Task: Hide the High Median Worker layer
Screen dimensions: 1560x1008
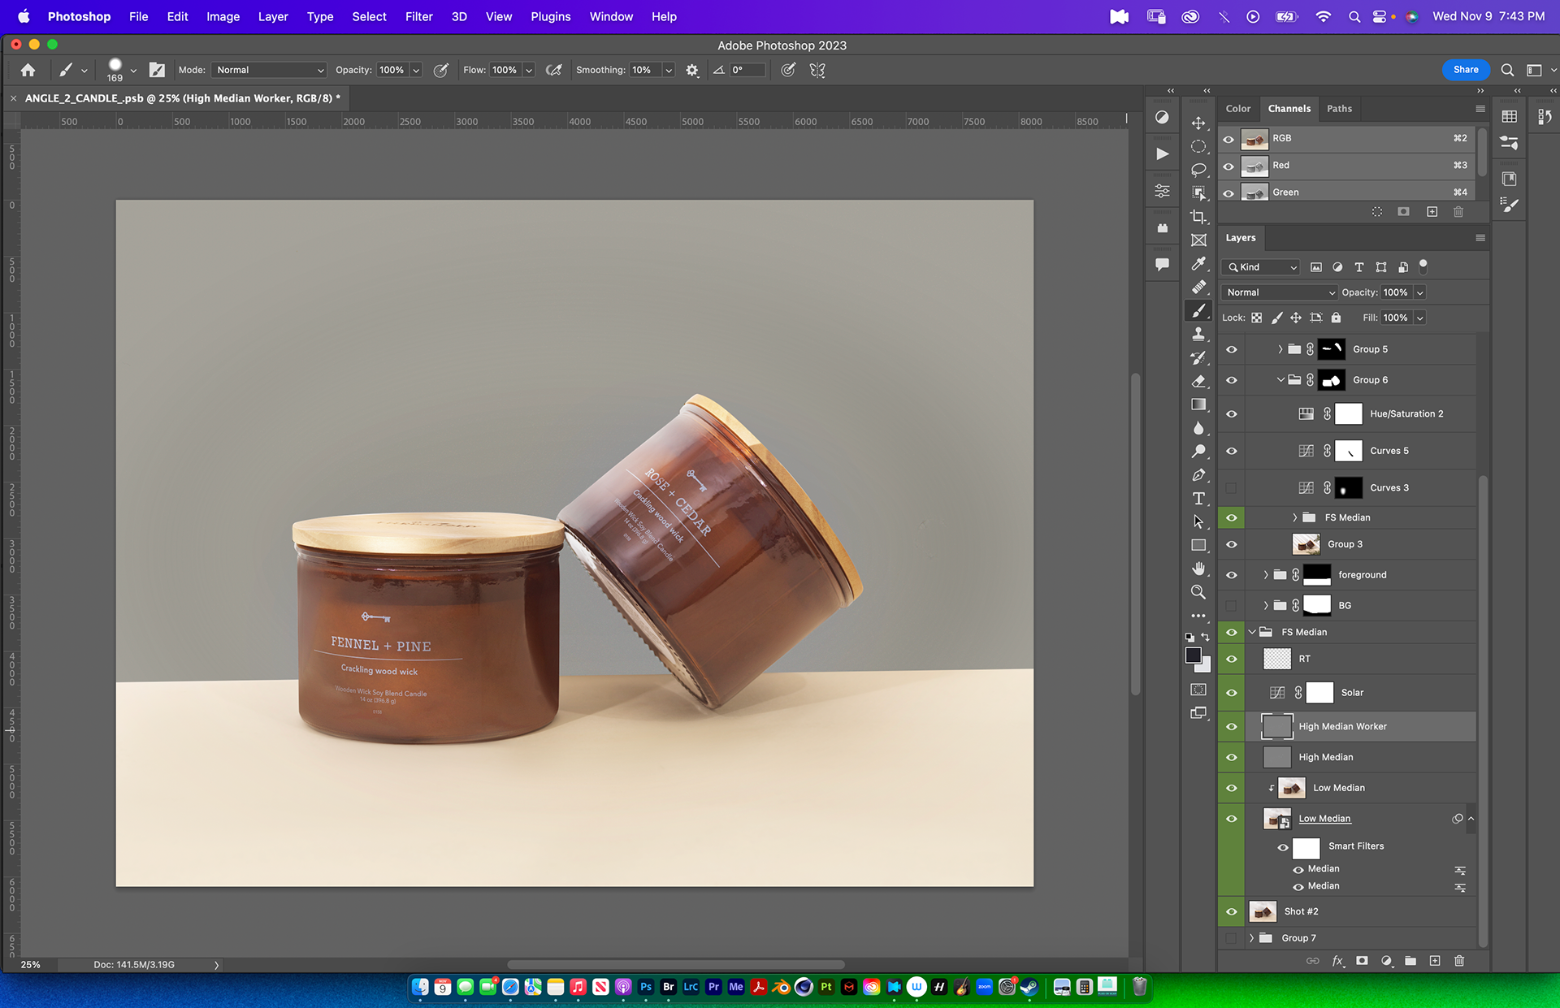Action: [x=1232, y=727]
